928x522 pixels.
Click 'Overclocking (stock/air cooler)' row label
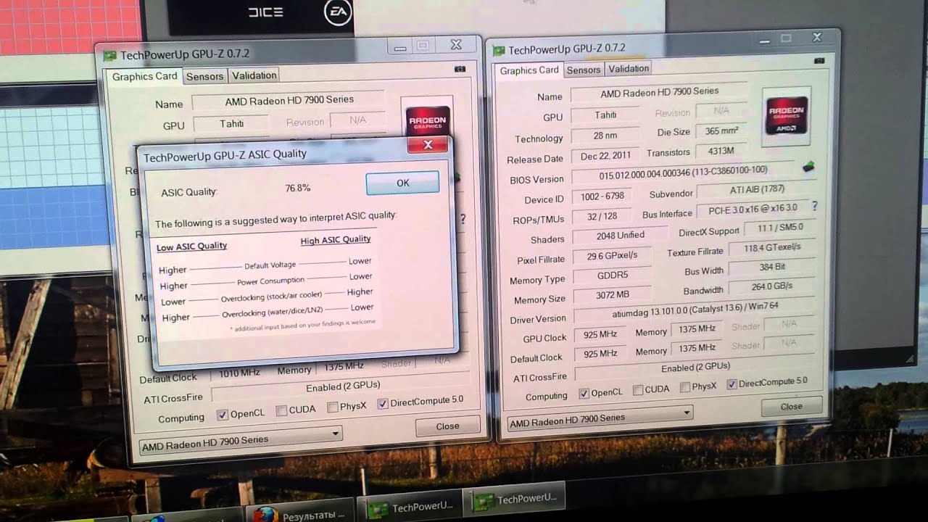(x=271, y=297)
